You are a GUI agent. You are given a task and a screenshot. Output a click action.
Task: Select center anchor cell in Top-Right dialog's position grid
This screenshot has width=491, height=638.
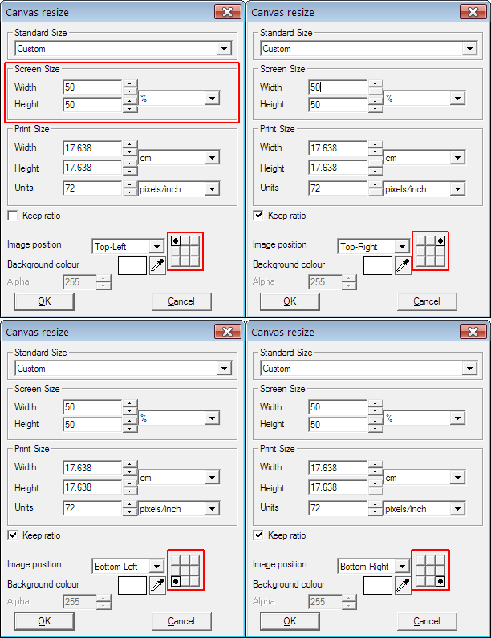430,251
